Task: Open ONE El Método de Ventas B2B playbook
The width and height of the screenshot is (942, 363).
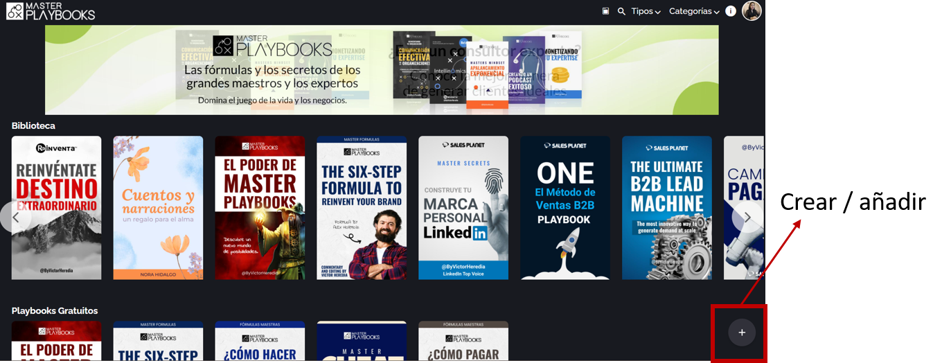Action: click(565, 208)
